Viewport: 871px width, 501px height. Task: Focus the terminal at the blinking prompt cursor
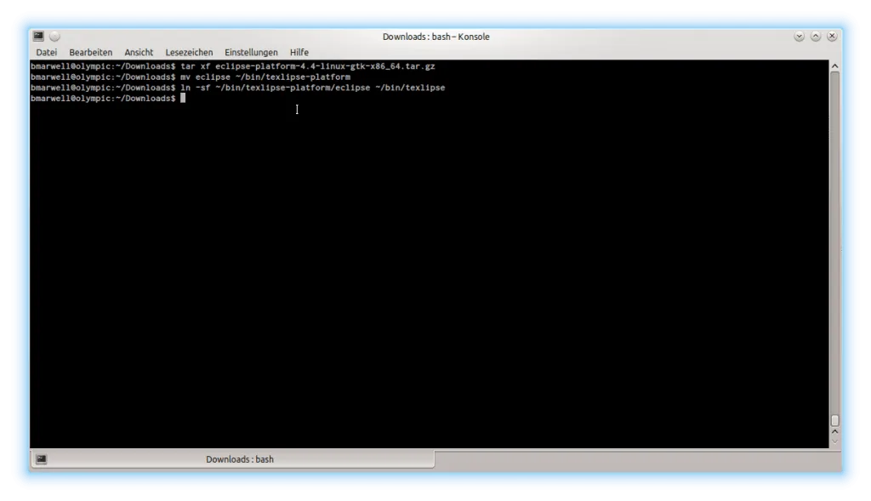(182, 99)
